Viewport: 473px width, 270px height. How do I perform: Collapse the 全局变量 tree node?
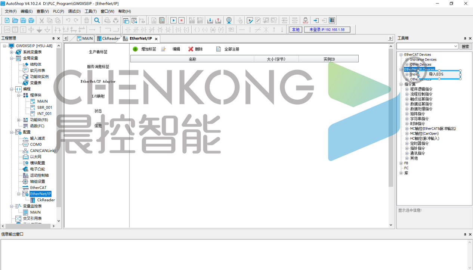(x=12, y=58)
